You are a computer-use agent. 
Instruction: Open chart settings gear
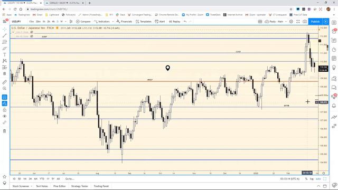[x=291, y=22]
